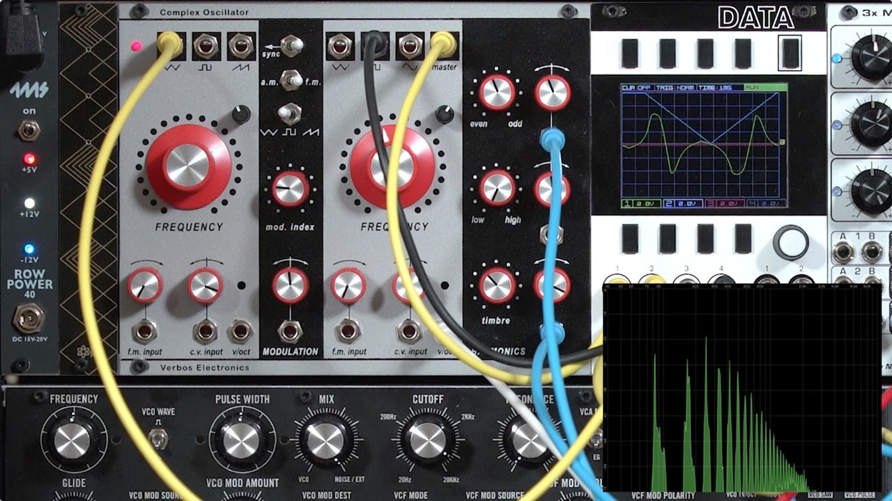Select channel 1 2.0V scale on DATA screen
The width and height of the screenshot is (892, 501).
coord(641,203)
